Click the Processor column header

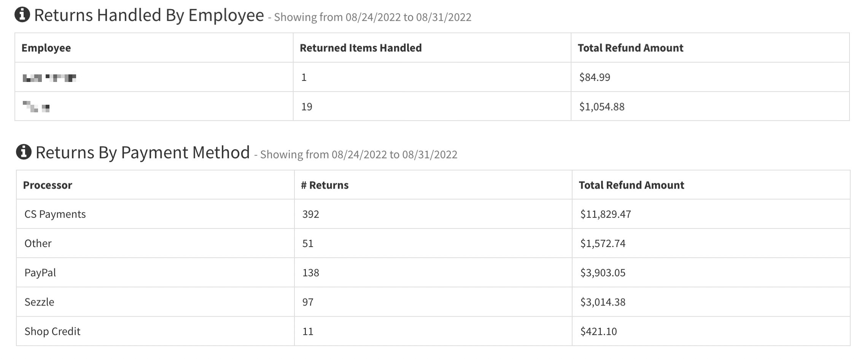(x=48, y=185)
